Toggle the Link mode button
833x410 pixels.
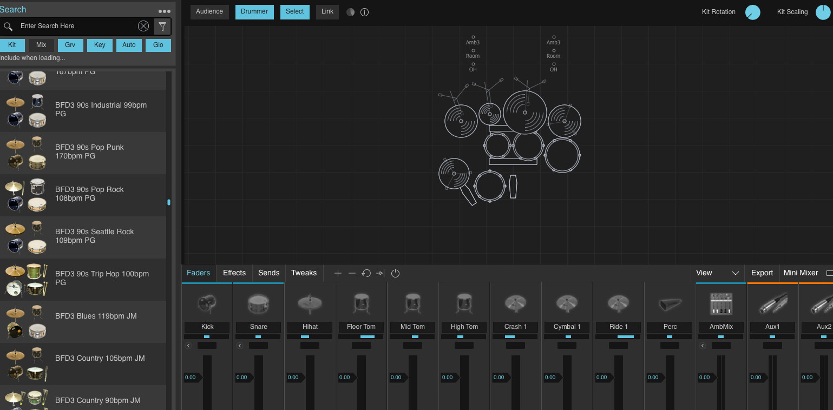point(327,12)
